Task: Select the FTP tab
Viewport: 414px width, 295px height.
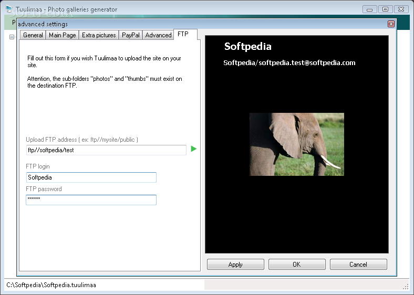Action: (185, 34)
